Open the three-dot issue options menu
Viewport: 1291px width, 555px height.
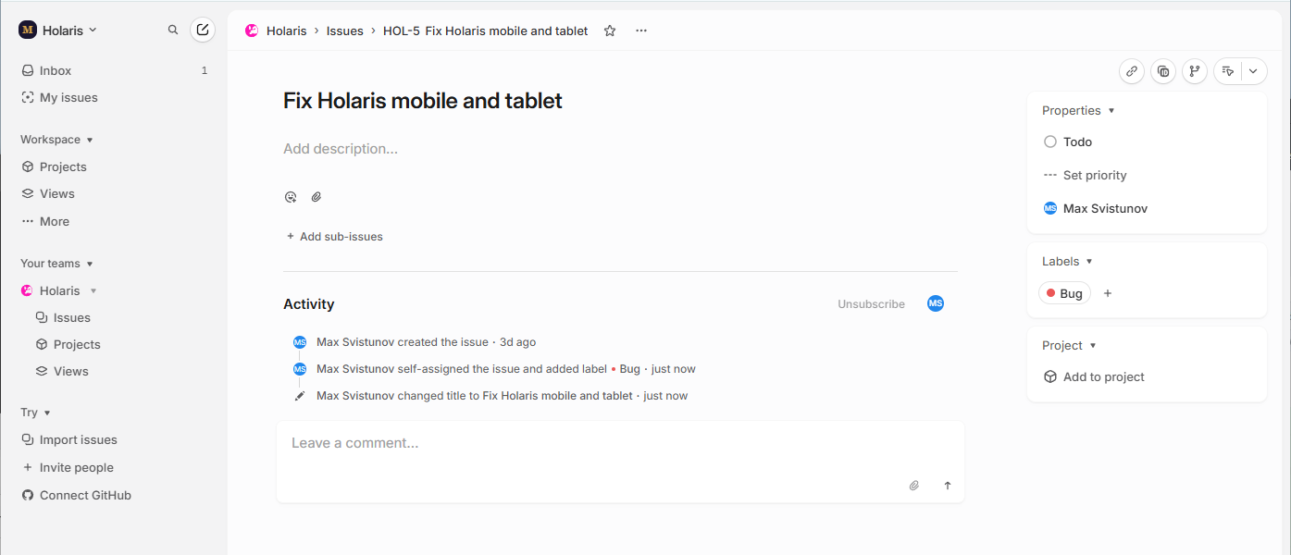coord(641,31)
